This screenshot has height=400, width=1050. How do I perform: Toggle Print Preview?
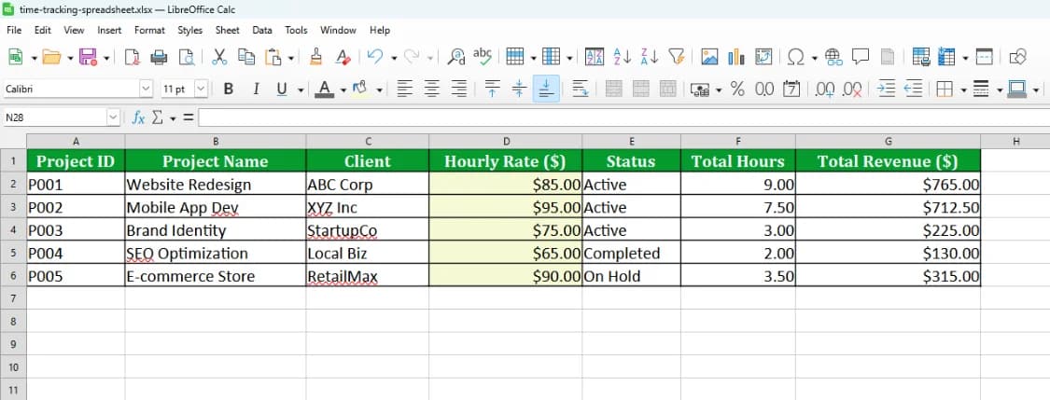186,57
